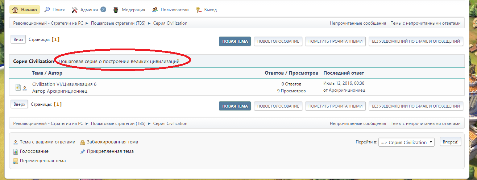Click the bottom ПОМЕТИТЬ ПРОЧИТАННЫМИ button

(336, 106)
